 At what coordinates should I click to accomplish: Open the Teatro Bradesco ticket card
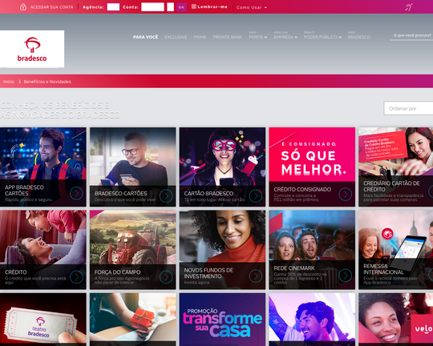pyautogui.click(x=43, y=320)
